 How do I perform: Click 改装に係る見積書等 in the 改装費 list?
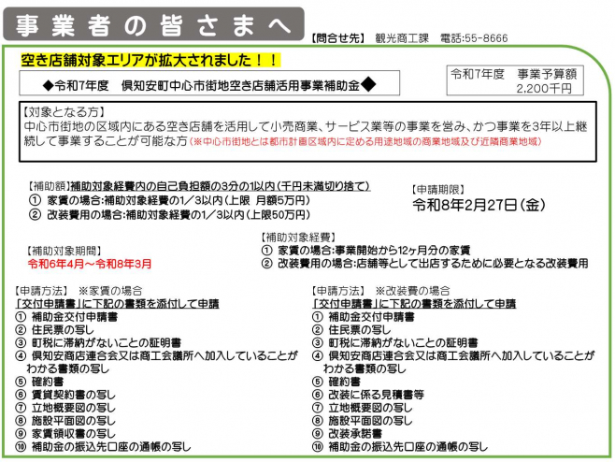pos(373,395)
